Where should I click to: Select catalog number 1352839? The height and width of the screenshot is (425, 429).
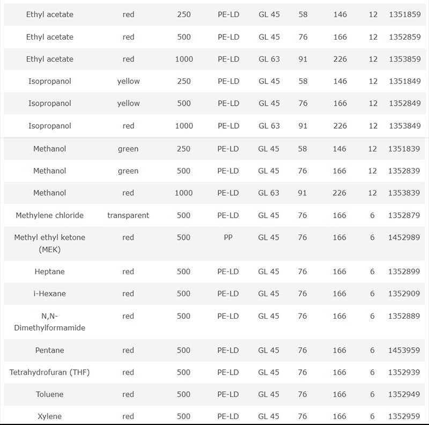[x=404, y=171]
